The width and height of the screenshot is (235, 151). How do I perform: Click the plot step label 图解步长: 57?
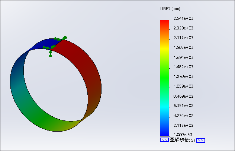pyautogui.click(x=183, y=140)
